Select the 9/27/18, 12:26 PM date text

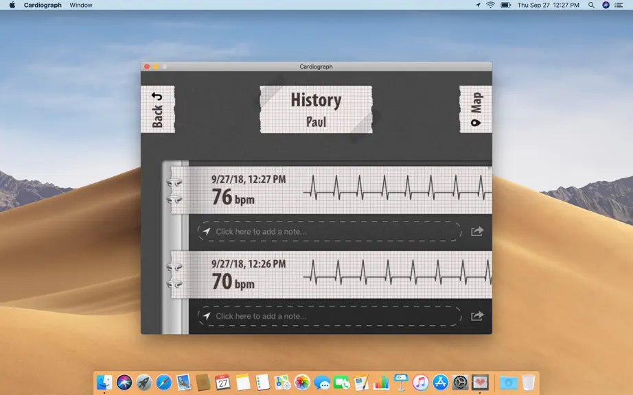pyautogui.click(x=249, y=264)
